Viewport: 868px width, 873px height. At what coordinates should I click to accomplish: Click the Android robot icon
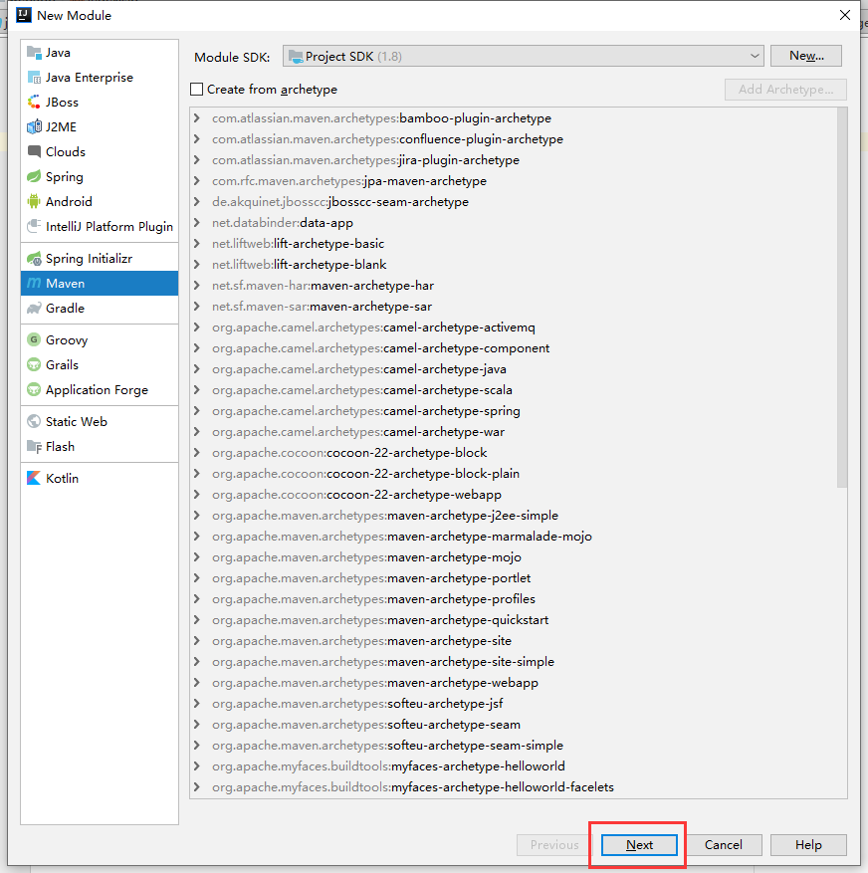(35, 202)
